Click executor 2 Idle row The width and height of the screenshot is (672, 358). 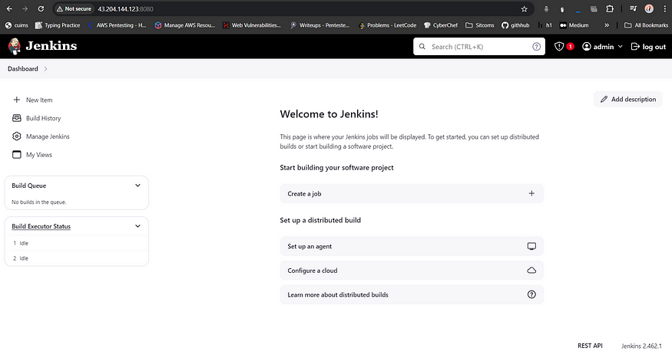point(77,258)
